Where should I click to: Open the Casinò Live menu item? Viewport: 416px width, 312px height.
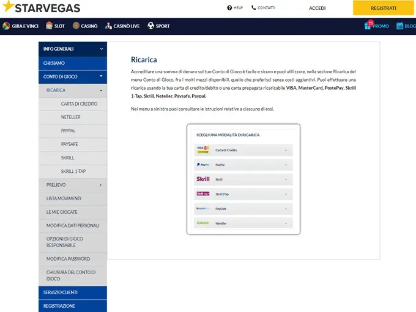122,26
